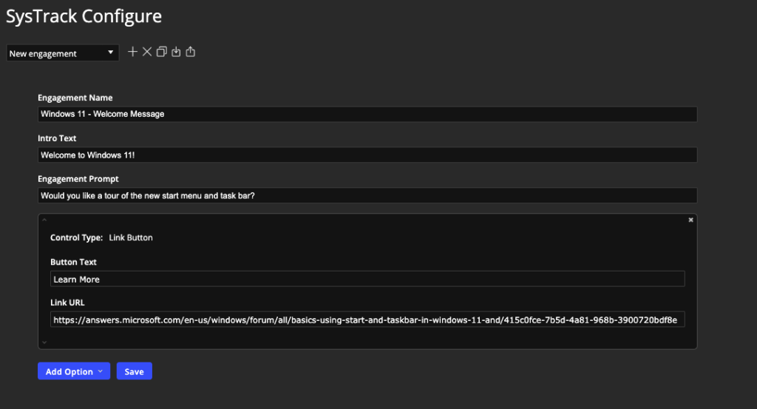757x409 pixels.
Task: Remove the Link Button control panel
Action: 691,220
